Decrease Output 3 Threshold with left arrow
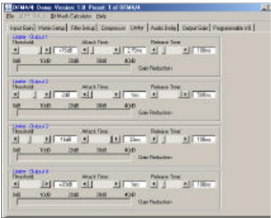This screenshot has height=218, width=271. tap(16, 139)
